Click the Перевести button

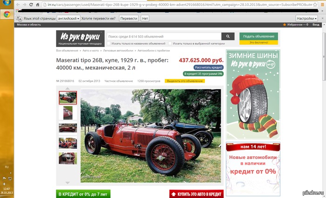point(129,18)
